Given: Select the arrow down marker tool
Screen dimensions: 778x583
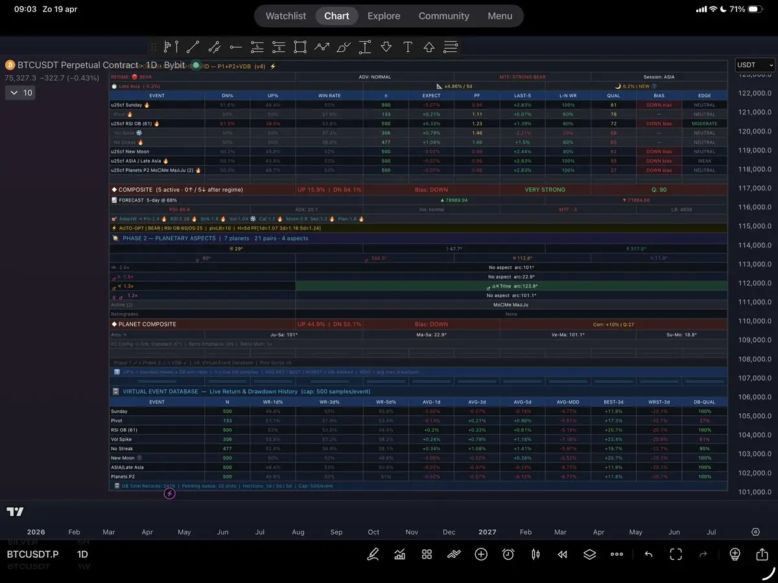Looking at the screenshot, I should (x=386, y=47).
